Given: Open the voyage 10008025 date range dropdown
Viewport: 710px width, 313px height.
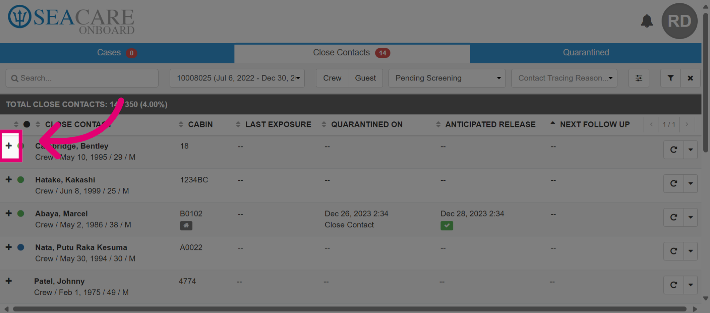Looking at the screenshot, I should 237,78.
